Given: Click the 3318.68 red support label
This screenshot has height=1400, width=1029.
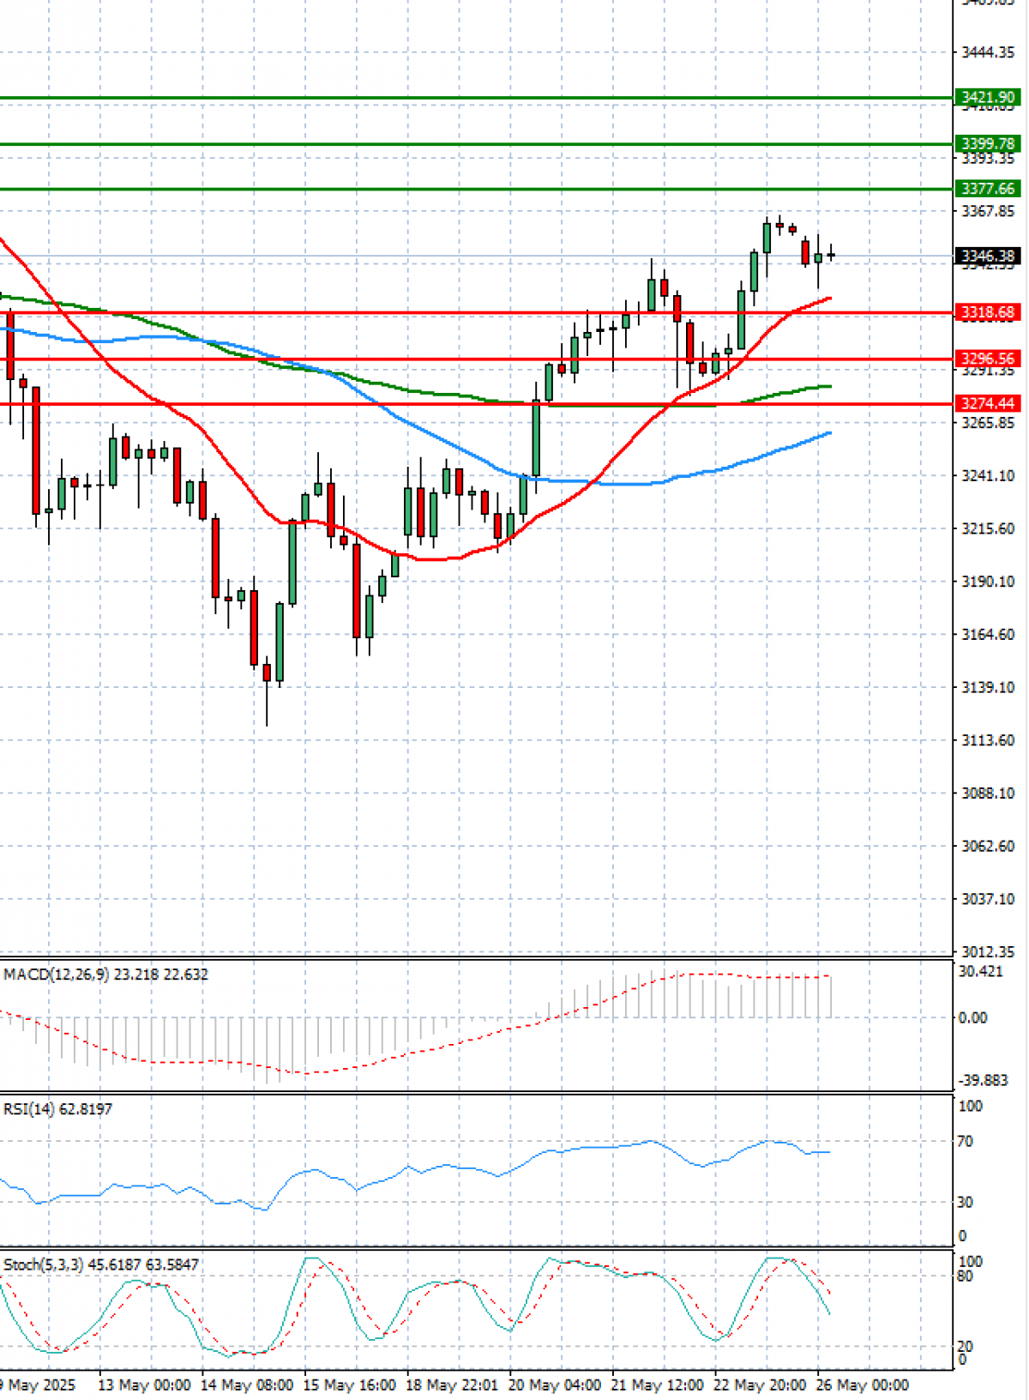Looking at the screenshot, I should tap(988, 313).
